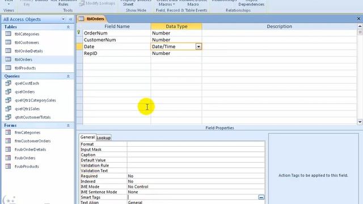Image resolution: width=363 pixels, height=204 pixels.
Task: Click the Field Name column header
Action: 117,27
